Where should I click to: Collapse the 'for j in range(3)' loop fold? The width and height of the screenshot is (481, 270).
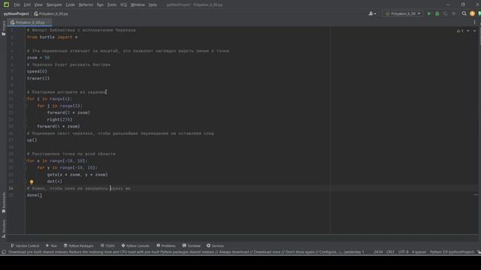(x=26, y=106)
